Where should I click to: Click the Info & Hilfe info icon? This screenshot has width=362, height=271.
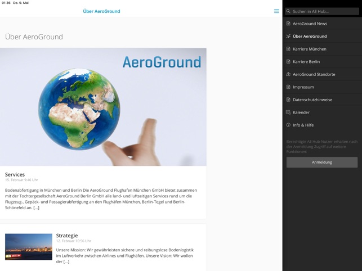coord(288,125)
